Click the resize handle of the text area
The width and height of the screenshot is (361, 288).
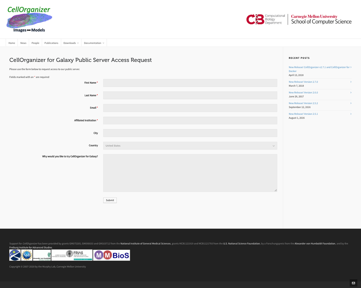click(x=276, y=190)
